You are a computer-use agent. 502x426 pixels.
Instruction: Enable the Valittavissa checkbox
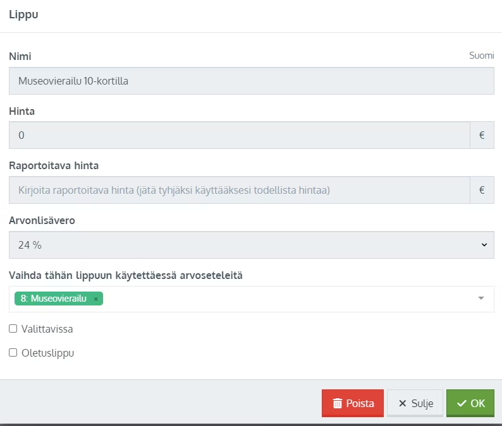click(13, 329)
